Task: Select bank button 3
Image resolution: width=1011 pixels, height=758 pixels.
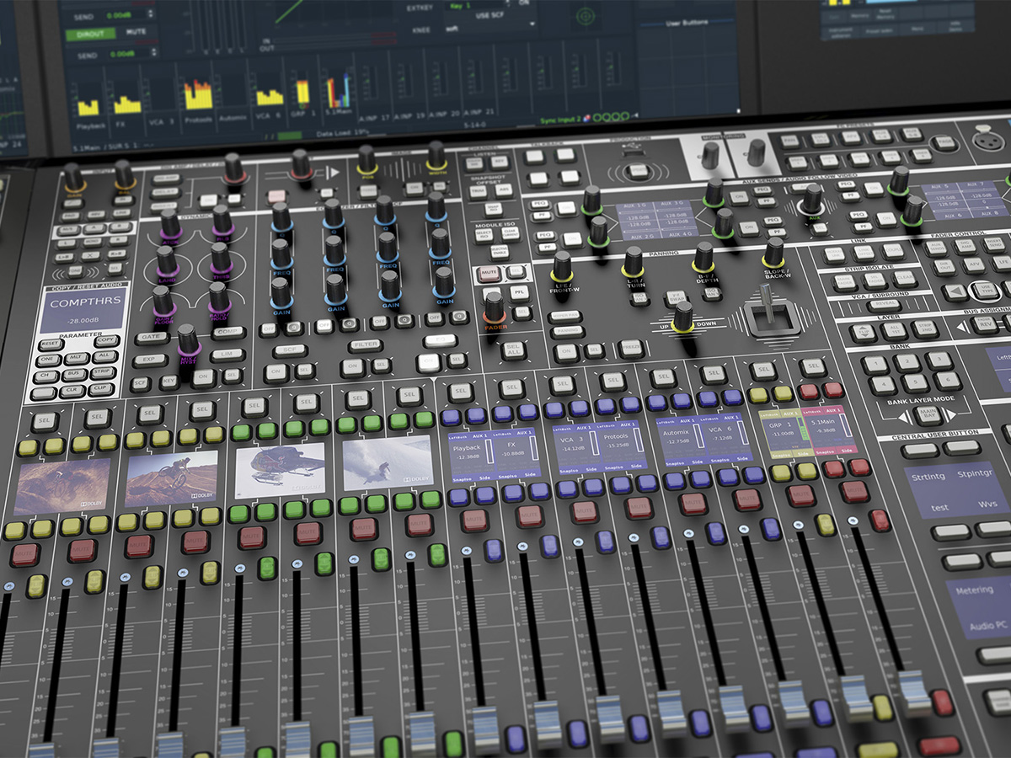Action: point(939,360)
